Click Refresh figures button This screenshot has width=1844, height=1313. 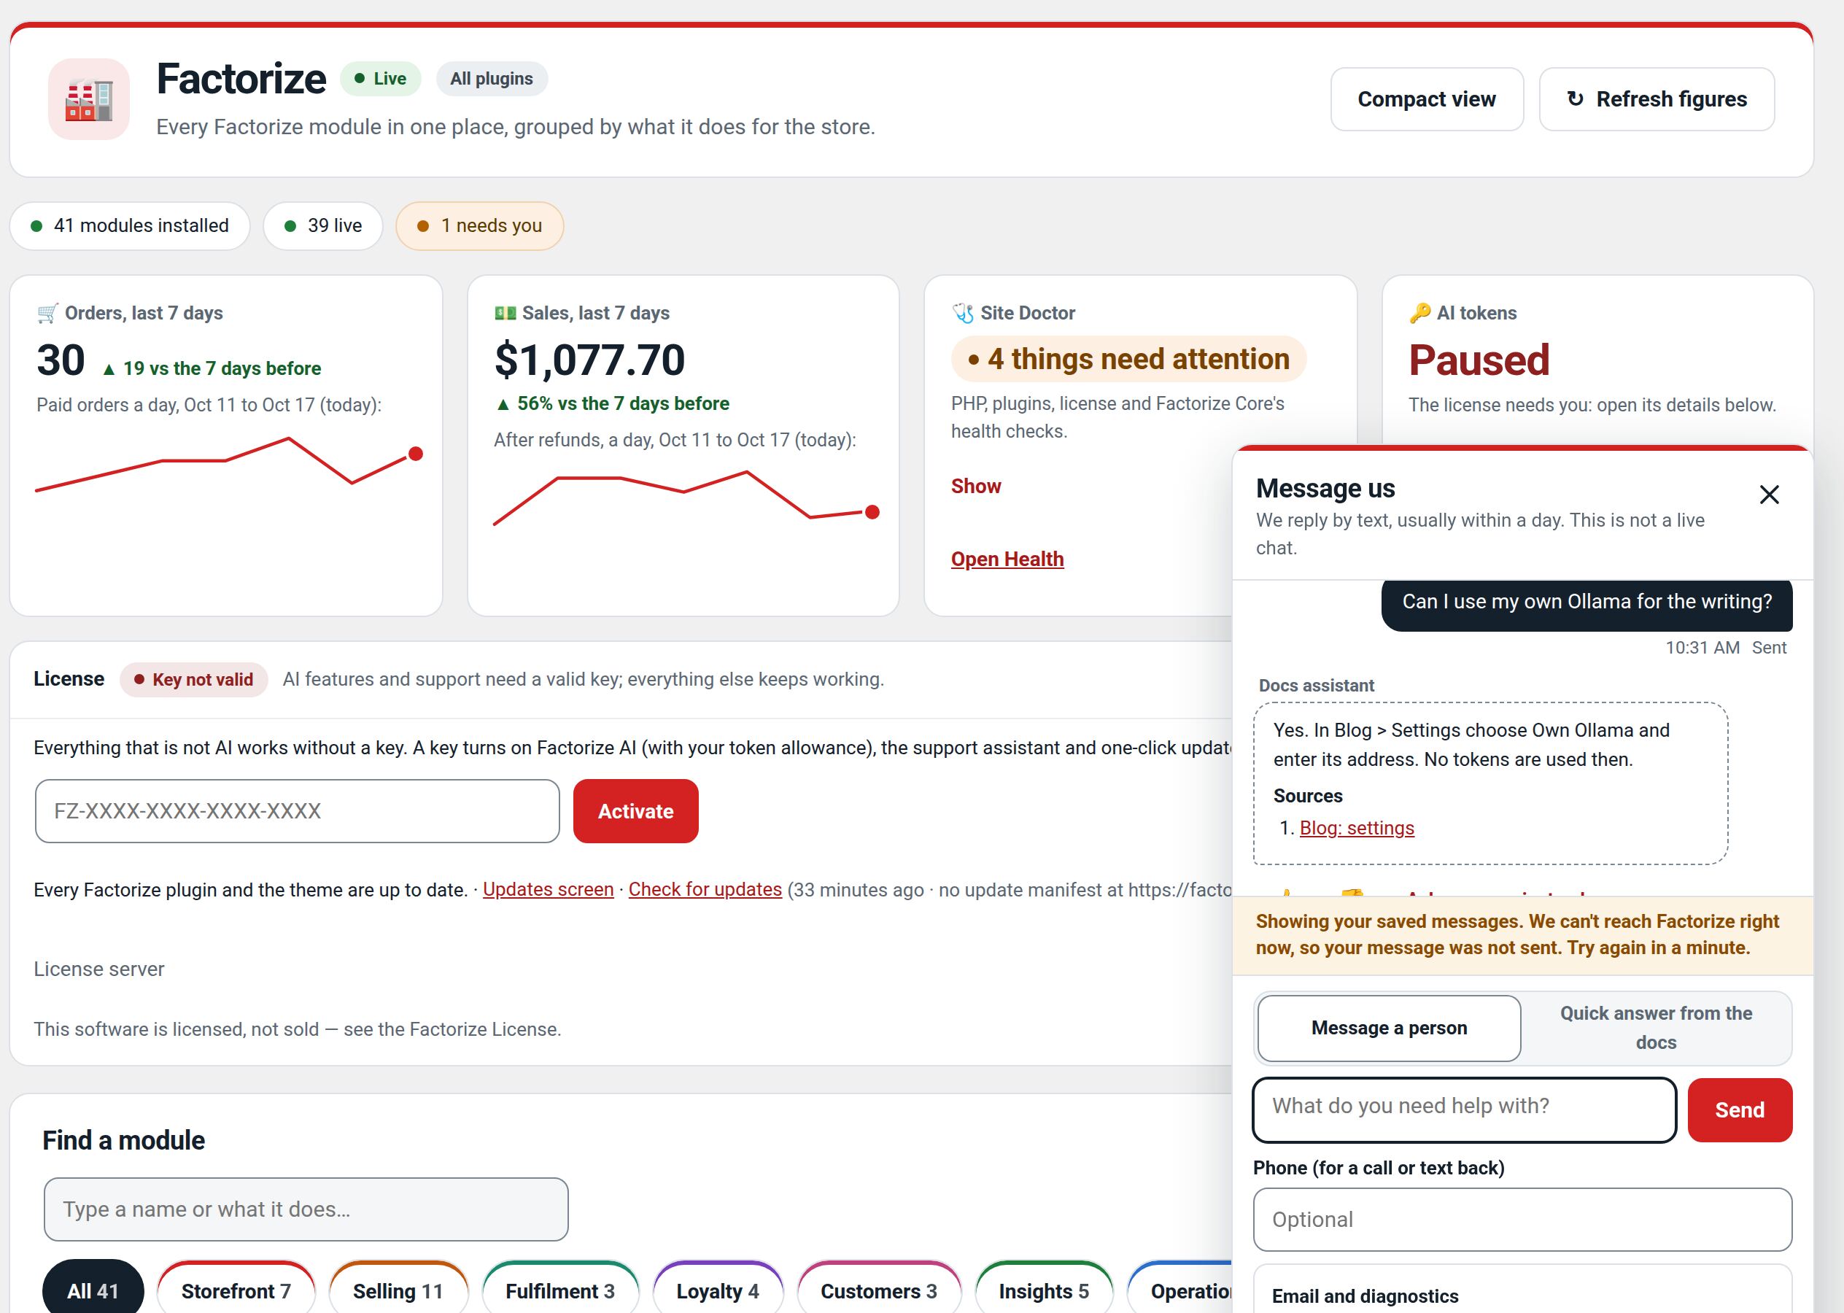click(1657, 99)
